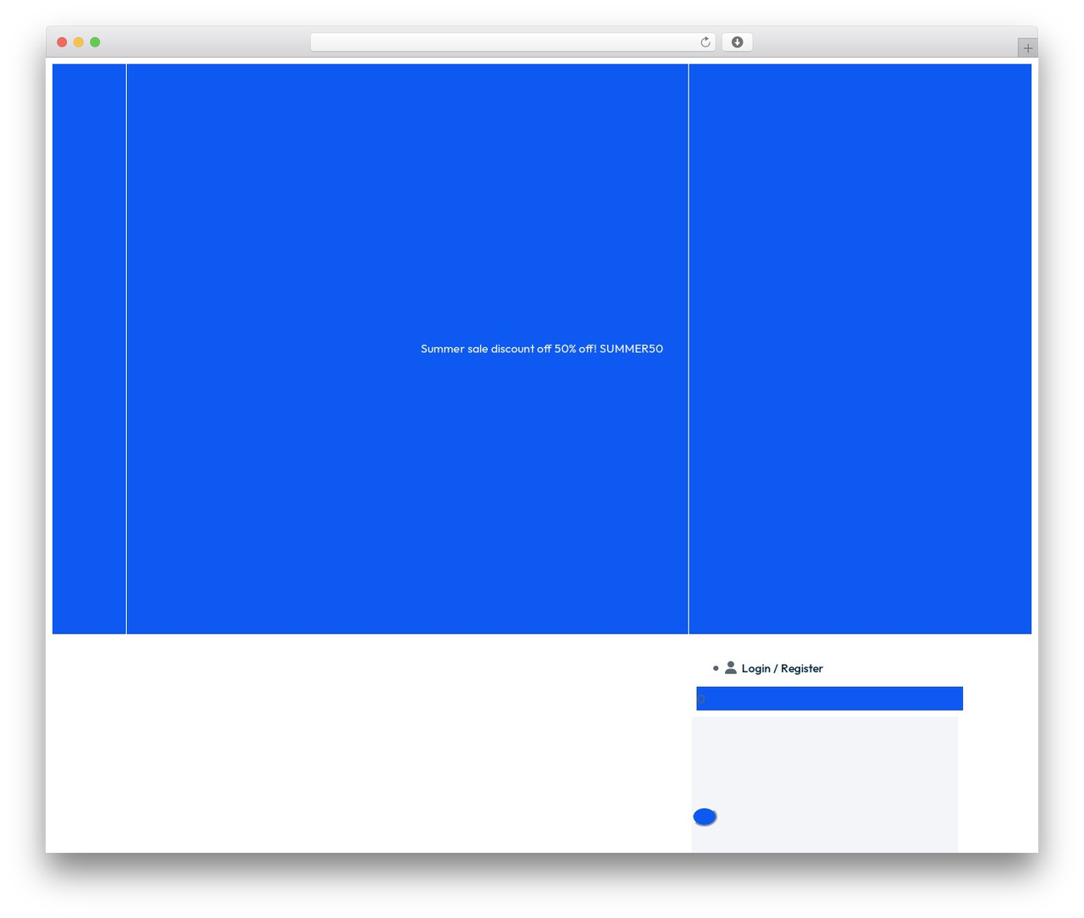Click the blue bar below Login / Register
The height and width of the screenshot is (918, 1084).
(x=829, y=699)
